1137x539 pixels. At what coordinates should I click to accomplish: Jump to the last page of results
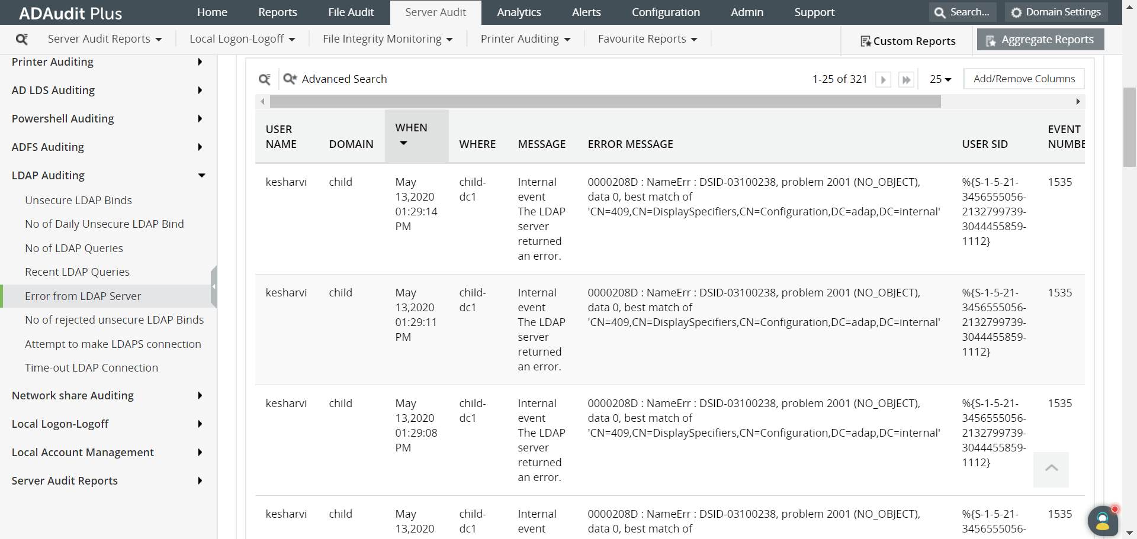tap(906, 80)
